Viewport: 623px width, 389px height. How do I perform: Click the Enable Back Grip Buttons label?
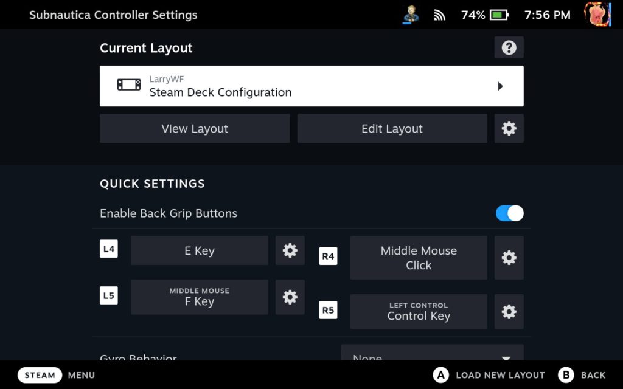click(x=169, y=213)
